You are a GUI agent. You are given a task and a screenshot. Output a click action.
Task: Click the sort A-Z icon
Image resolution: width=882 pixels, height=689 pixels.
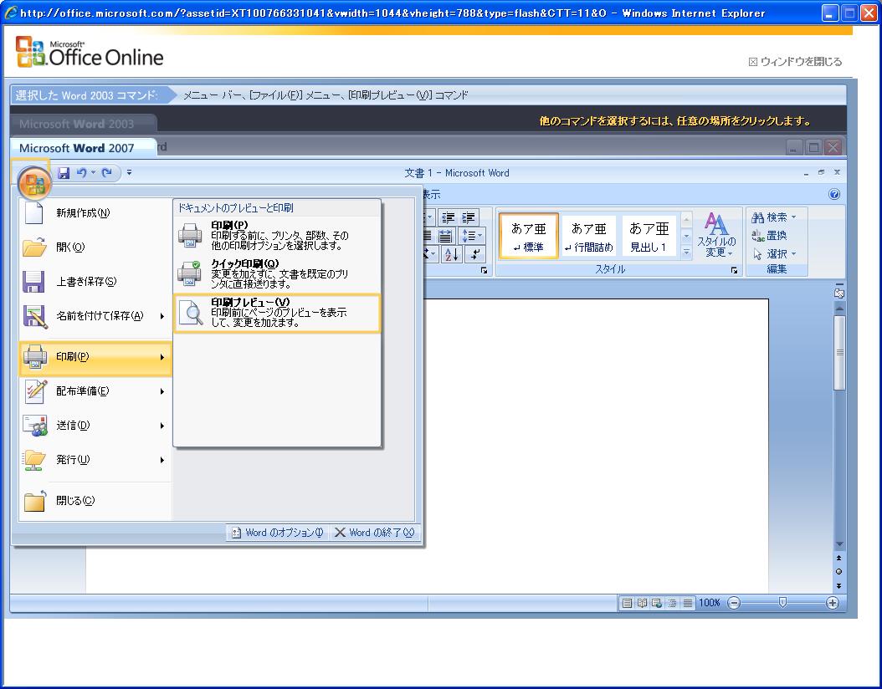(x=451, y=254)
